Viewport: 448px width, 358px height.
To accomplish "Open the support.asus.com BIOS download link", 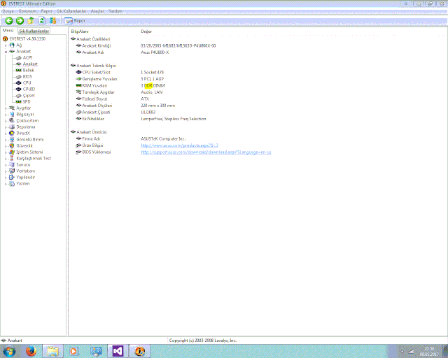I will [206, 152].
